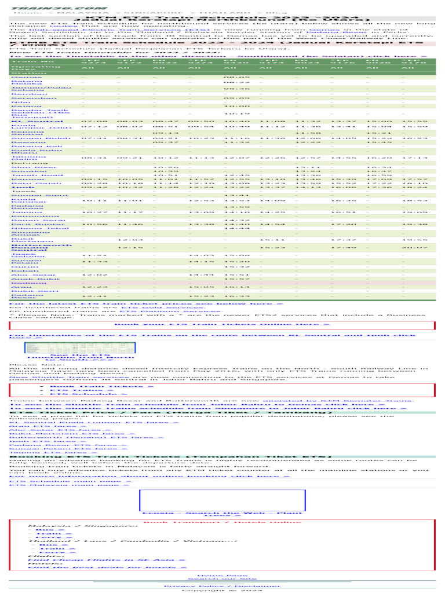
Task: Open Ecosia Search the Web Plant Trees link
Action: (x=222, y=514)
